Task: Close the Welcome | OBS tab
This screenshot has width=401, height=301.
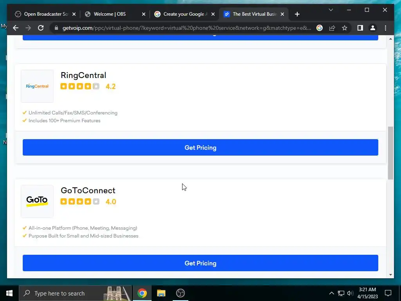Action: pyautogui.click(x=143, y=14)
